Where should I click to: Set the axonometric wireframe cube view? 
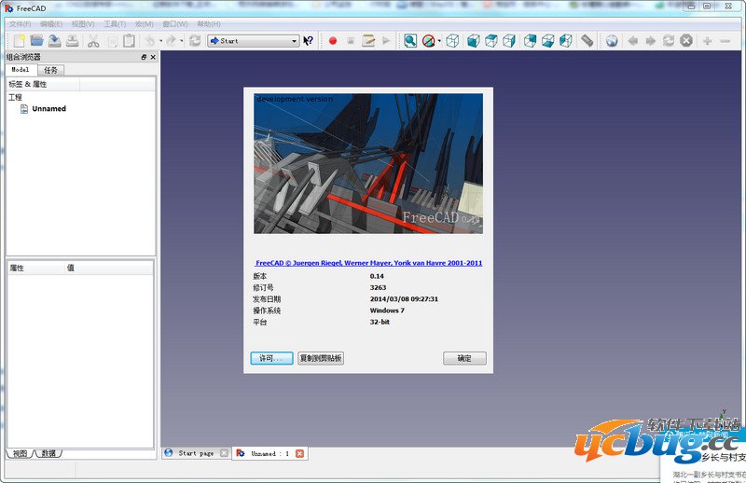coord(452,41)
